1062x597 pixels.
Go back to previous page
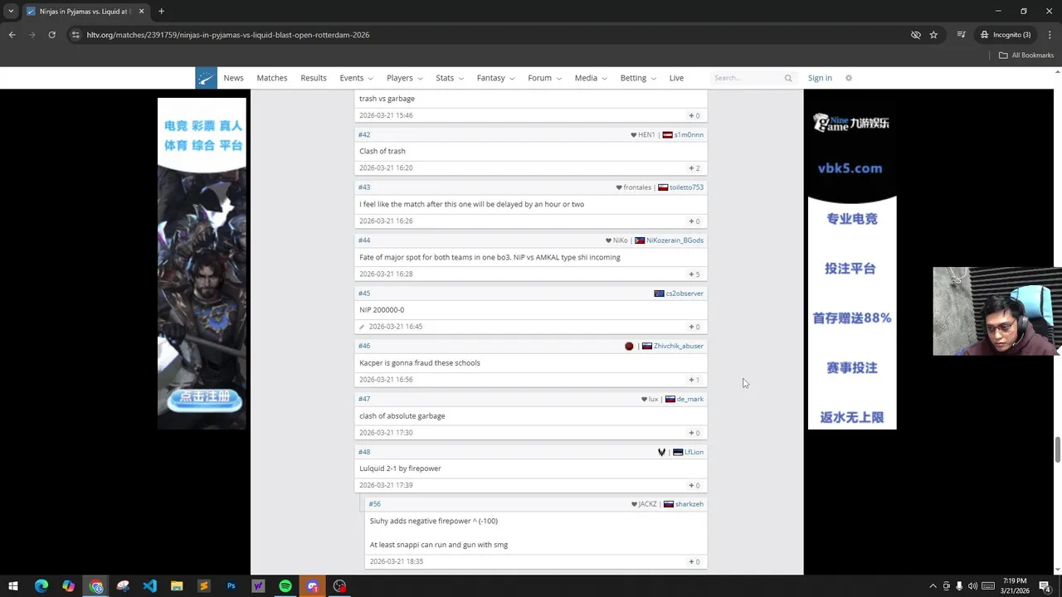pos(12,35)
